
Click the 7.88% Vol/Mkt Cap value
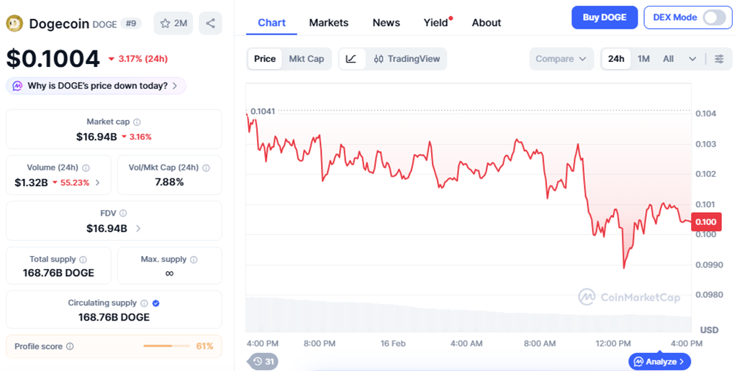(169, 182)
